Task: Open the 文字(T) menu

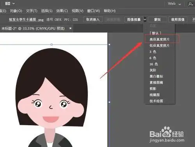Action: [32, 11]
